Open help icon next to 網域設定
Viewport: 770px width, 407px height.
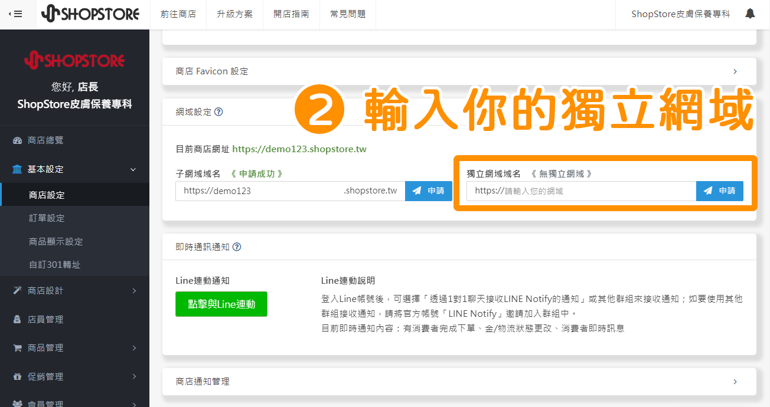pos(218,111)
